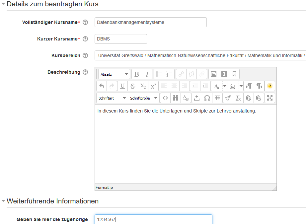The image size is (306, 224).
Task: Open the Absatz paragraph format dropdown
Action: point(114,74)
